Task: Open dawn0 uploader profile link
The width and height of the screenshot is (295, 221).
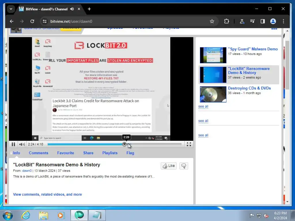Action: [27, 171]
